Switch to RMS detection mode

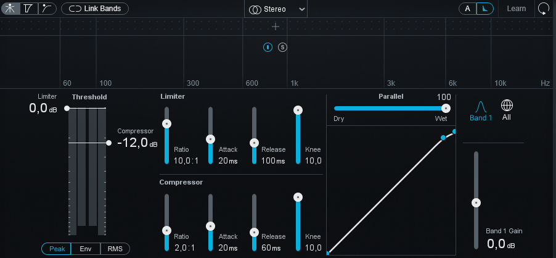115,249
